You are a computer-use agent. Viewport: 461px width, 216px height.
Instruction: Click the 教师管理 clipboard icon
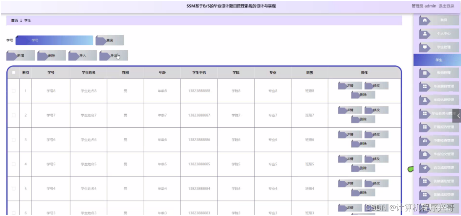click(x=425, y=73)
